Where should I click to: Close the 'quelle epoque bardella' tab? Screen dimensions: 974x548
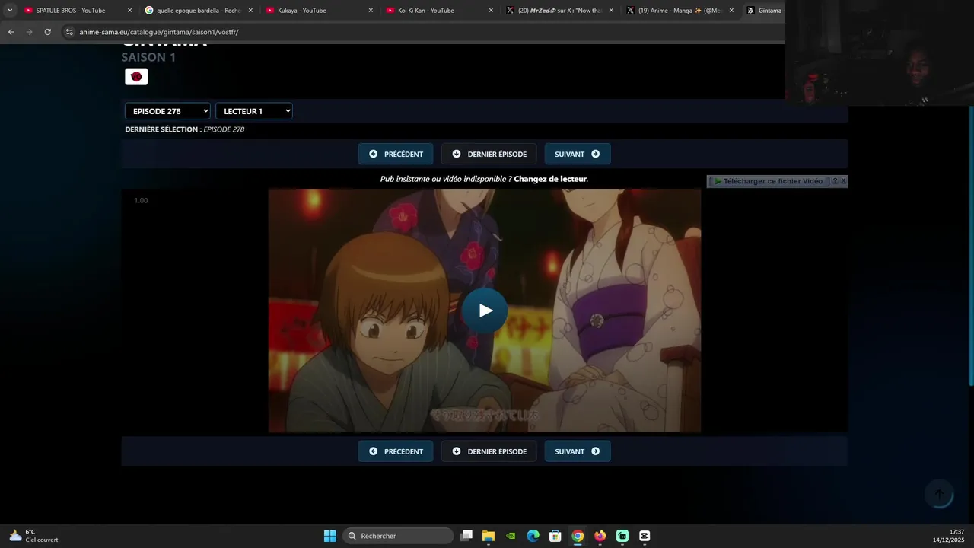[x=250, y=11]
